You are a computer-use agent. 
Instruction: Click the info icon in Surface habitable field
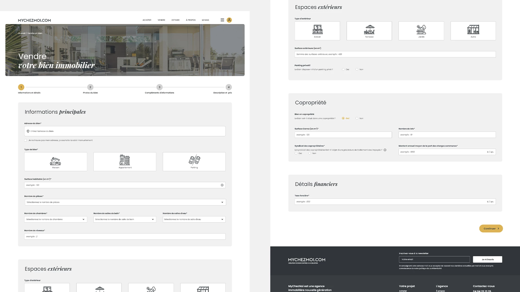[x=222, y=185]
